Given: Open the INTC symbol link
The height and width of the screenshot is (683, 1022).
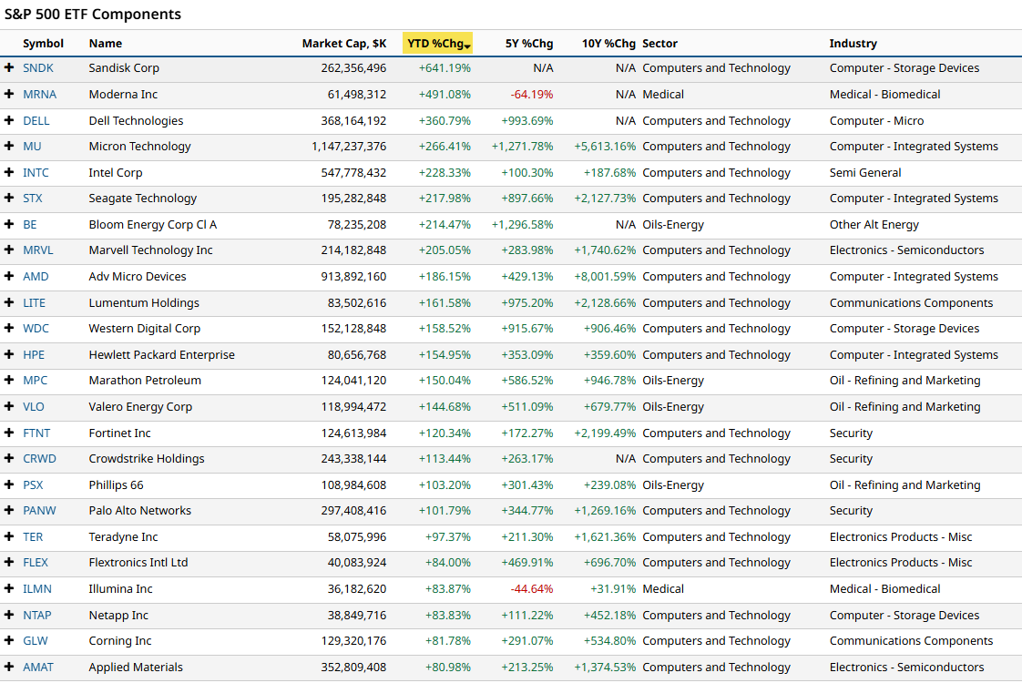Looking at the screenshot, I should [36, 173].
